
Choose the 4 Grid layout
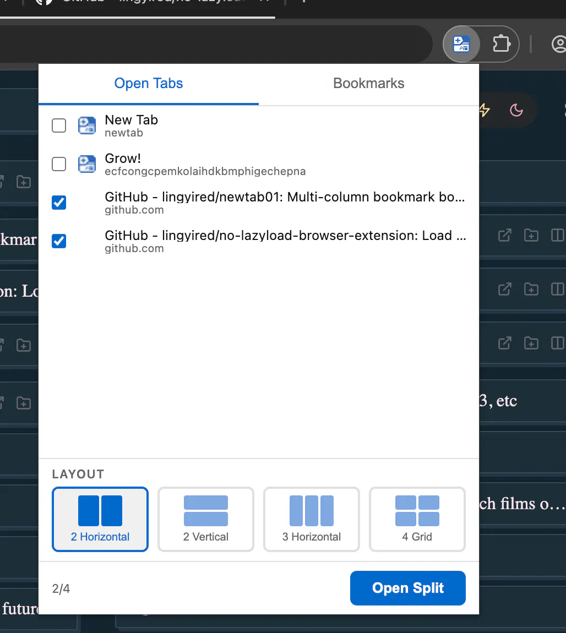pos(417,519)
